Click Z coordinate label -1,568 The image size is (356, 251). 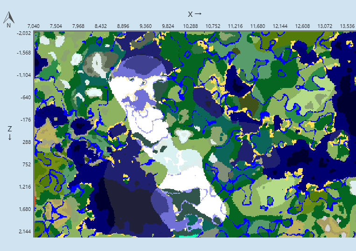24,53
